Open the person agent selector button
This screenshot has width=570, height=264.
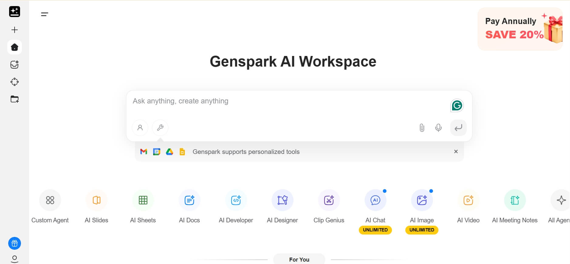pyautogui.click(x=140, y=127)
